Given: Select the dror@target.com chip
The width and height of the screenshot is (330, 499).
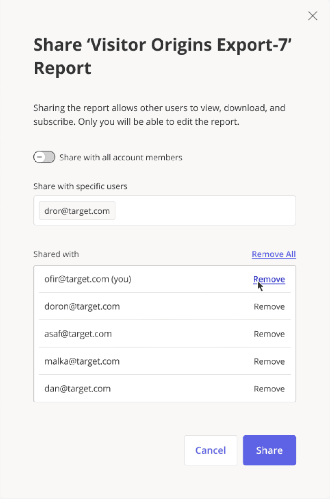Looking at the screenshot, I should click(77, 211).
